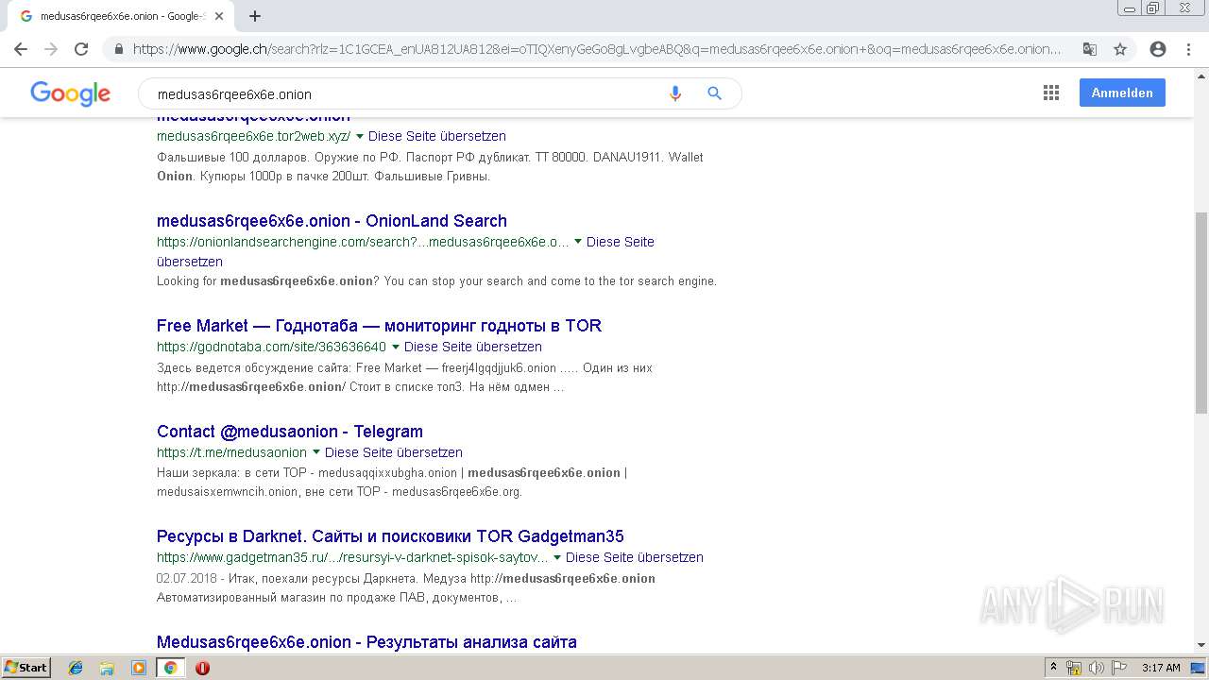This screenshot has width=1209, height=680.
Task: Click the vertical page scrollbar thumb
Action: click(x=1200, y=312)
